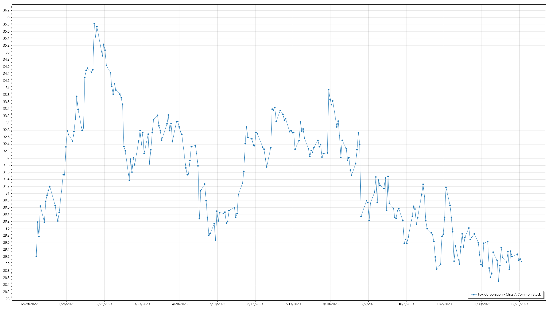This screenshot has height=309, width=550.
Task: Click the last data point of the series
Action: (521, 262)
